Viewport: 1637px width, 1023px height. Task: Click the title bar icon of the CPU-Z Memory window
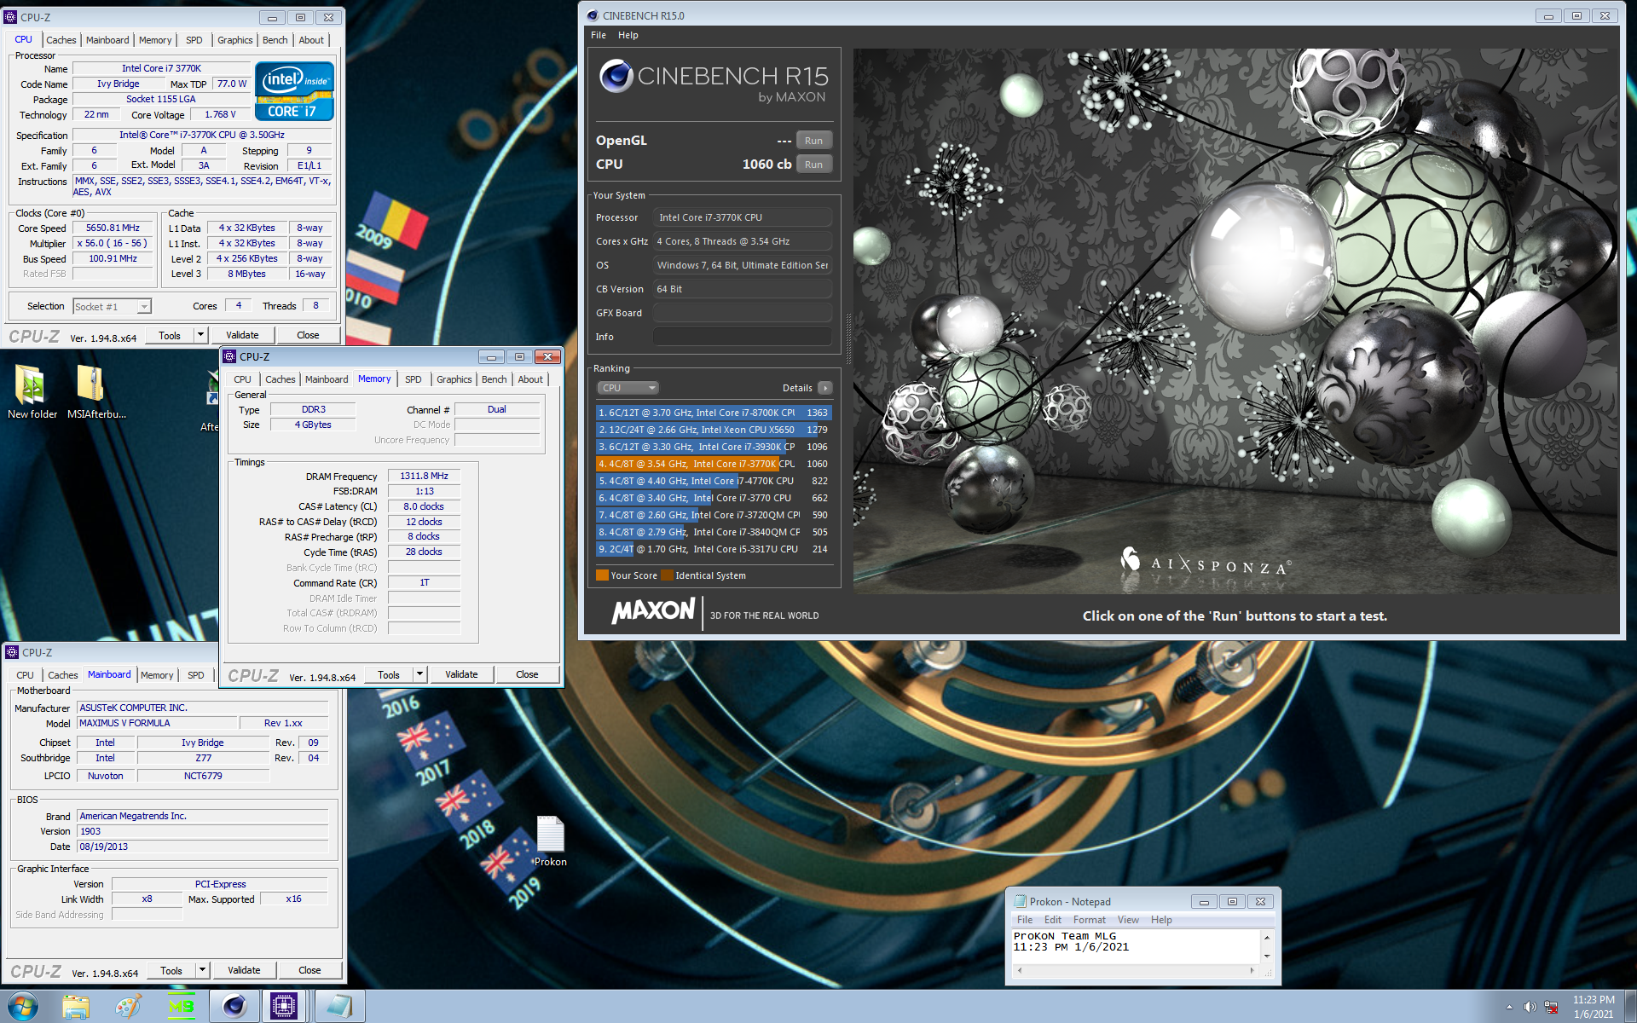229,356
